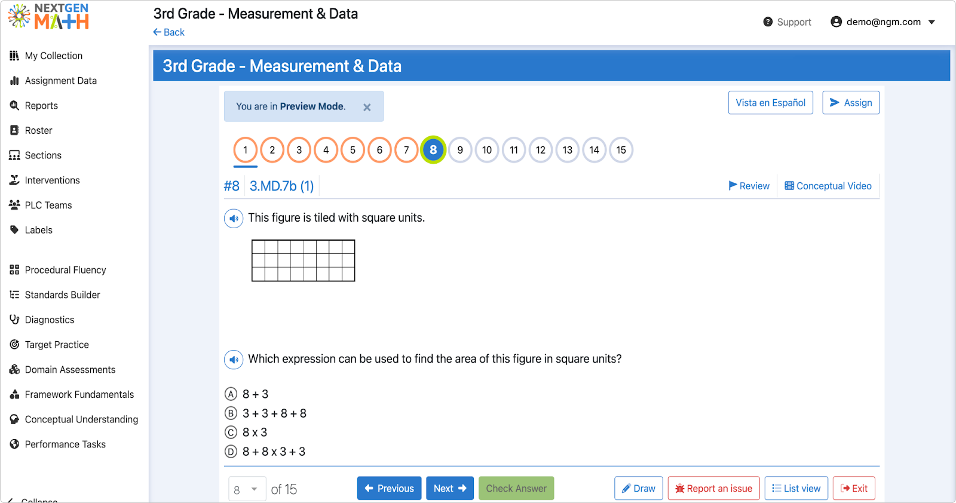Select answer choice B, 3 + 3 + 8 + 8

[x=231, y=413]
